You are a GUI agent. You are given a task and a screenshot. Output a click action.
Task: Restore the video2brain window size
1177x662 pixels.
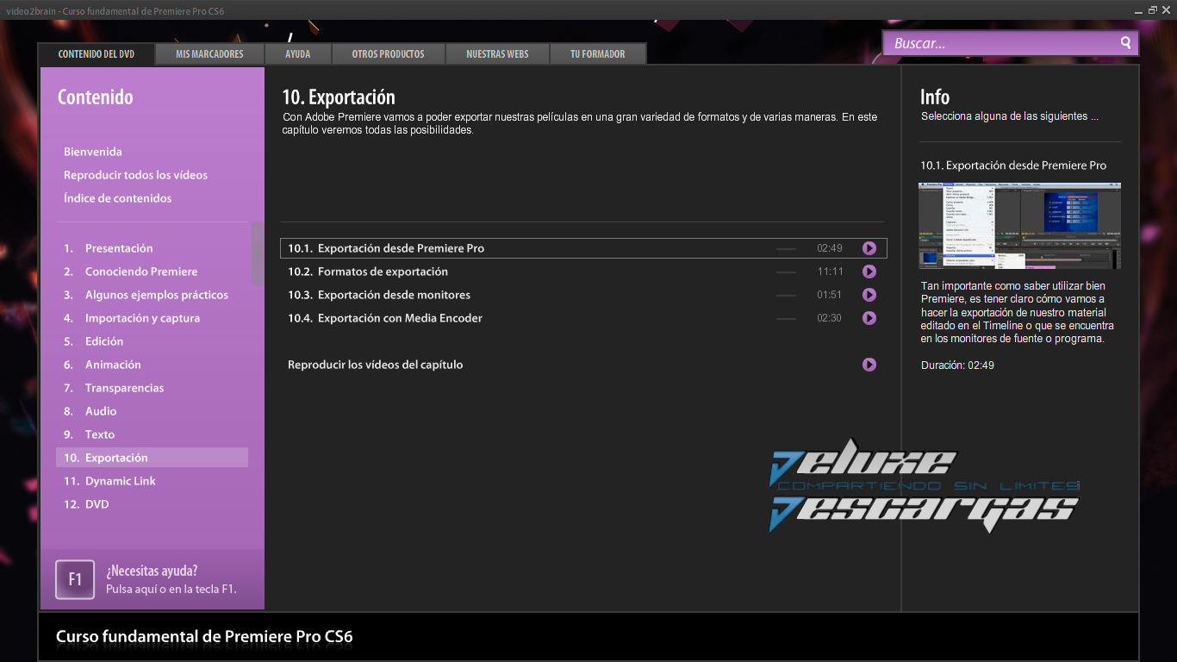[x=1153, y=9]
